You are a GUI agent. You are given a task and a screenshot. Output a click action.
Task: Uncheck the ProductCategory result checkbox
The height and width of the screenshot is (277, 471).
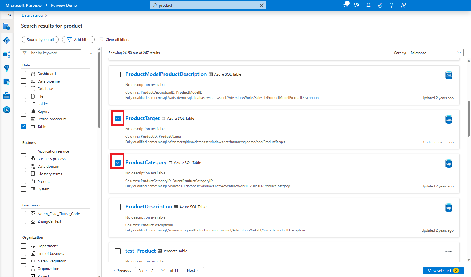pos(118,163)
